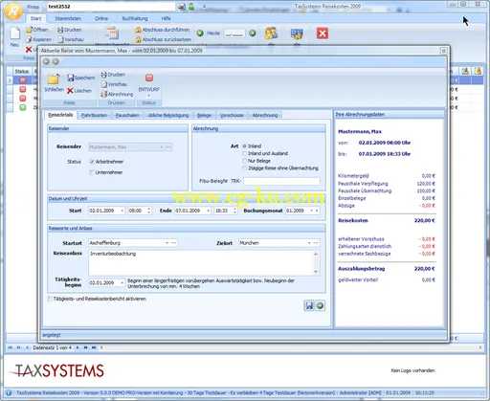Select the green status row in main list
The width and height of the screenshot is (490, 401).
click(x=23, y=107)
